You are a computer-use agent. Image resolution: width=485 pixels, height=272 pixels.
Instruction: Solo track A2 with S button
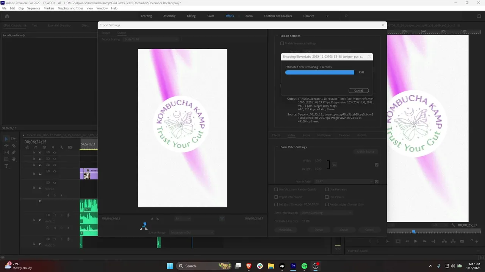(x=61, y=215)
